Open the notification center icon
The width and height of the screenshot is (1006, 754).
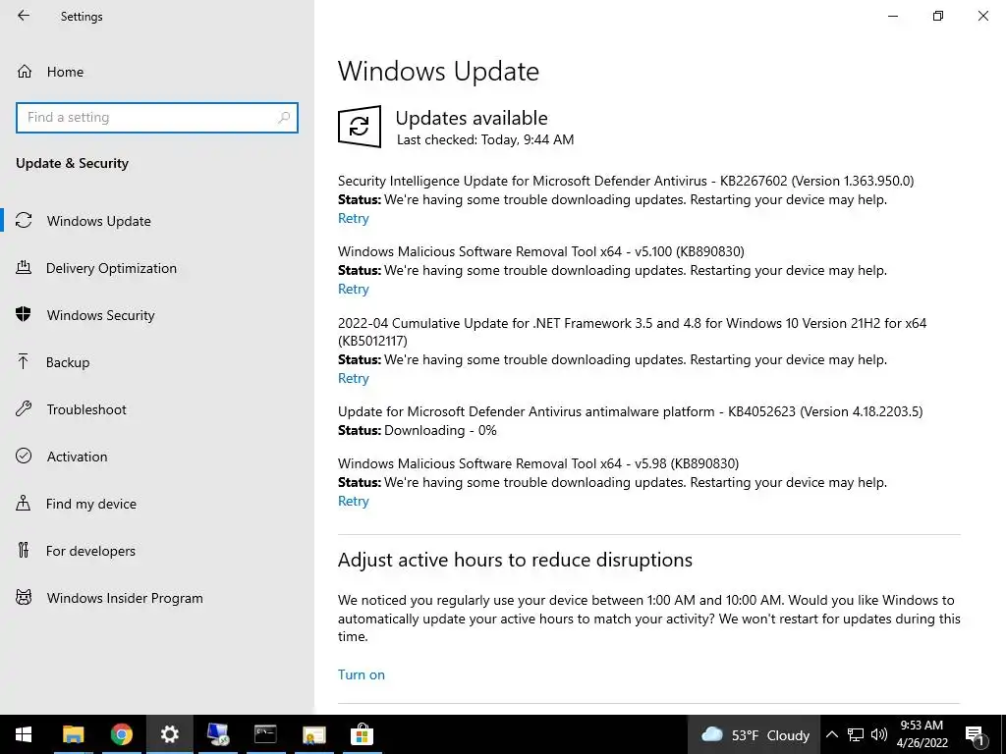click(x=975, y=734)
